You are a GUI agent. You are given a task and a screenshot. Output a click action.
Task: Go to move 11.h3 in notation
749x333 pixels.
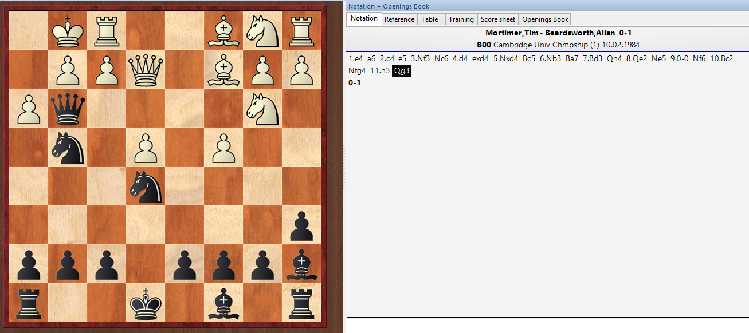click(379, 71)
